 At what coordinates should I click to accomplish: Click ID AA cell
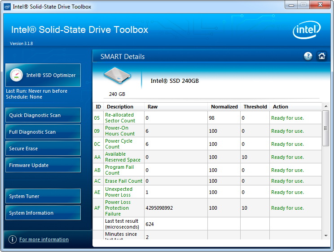coord(97,157)
